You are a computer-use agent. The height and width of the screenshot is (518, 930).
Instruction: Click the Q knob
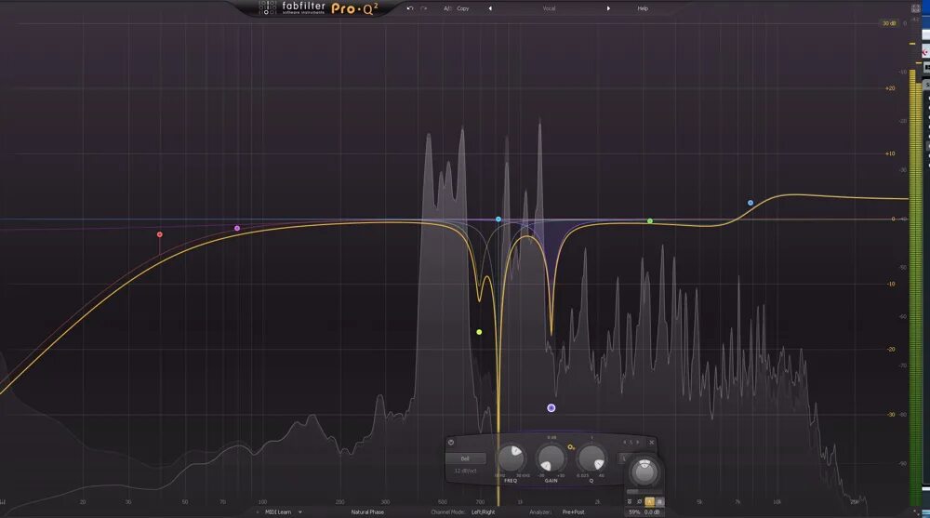pos(591,458)
